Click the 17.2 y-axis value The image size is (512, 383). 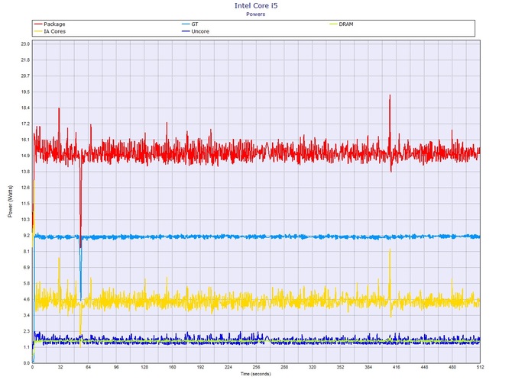point(25,124)
